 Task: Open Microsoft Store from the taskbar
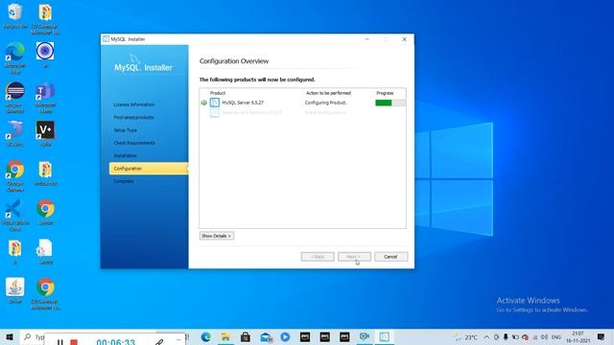click(x=246, y=336)
